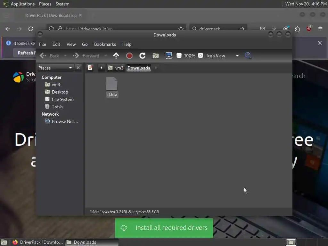The height and width of the screenshot is (246, 328).
Task: Dismiss the Firefox notification bar
Action: tap(320, 43)
